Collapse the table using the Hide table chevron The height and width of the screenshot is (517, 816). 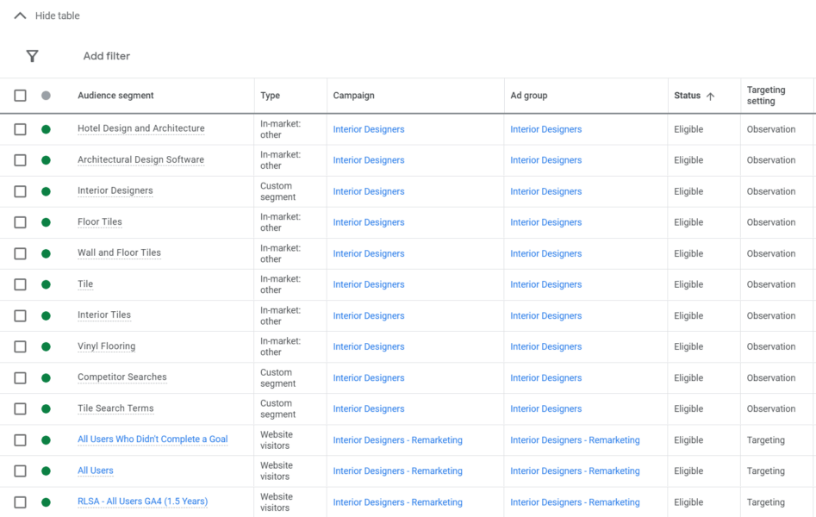(20, 15)
